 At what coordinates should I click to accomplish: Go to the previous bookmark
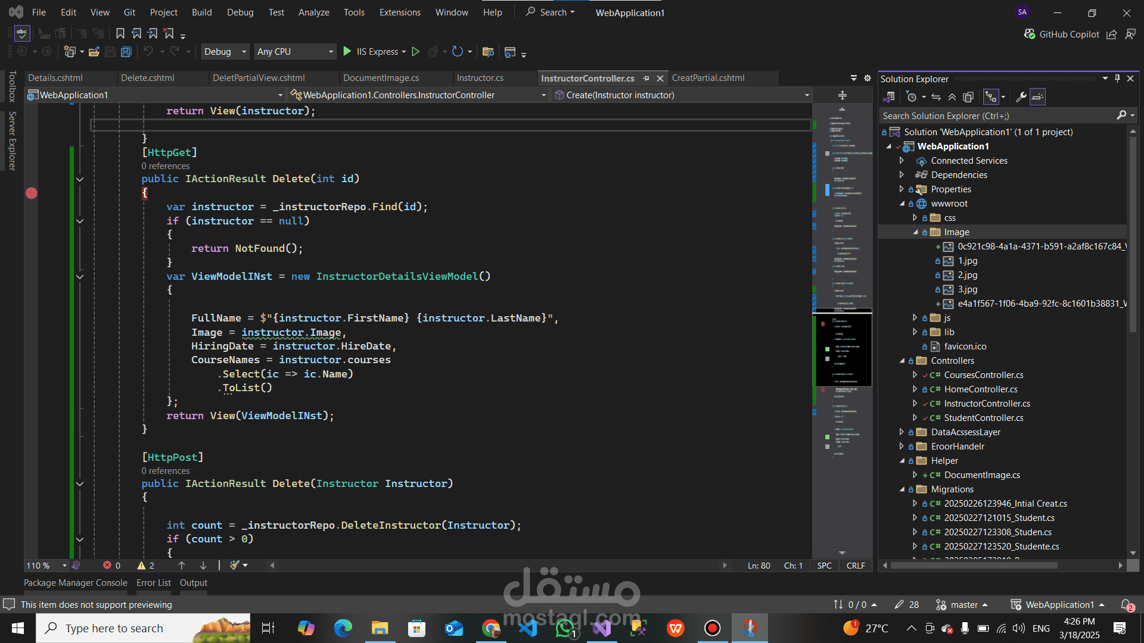(x=136, y=33)
